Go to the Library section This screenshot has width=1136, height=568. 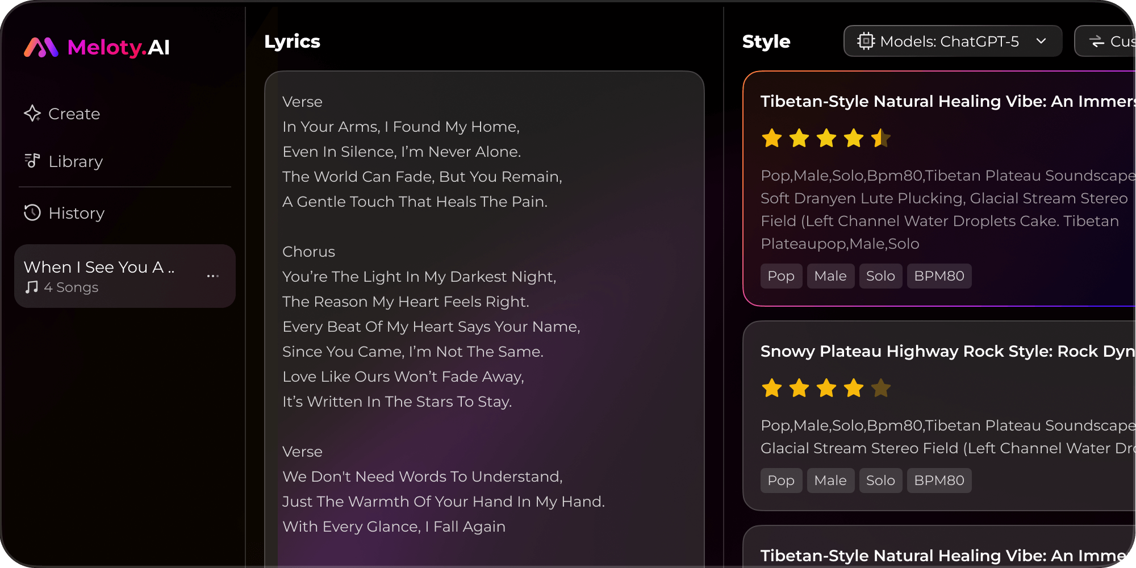(x=76, y=161)
